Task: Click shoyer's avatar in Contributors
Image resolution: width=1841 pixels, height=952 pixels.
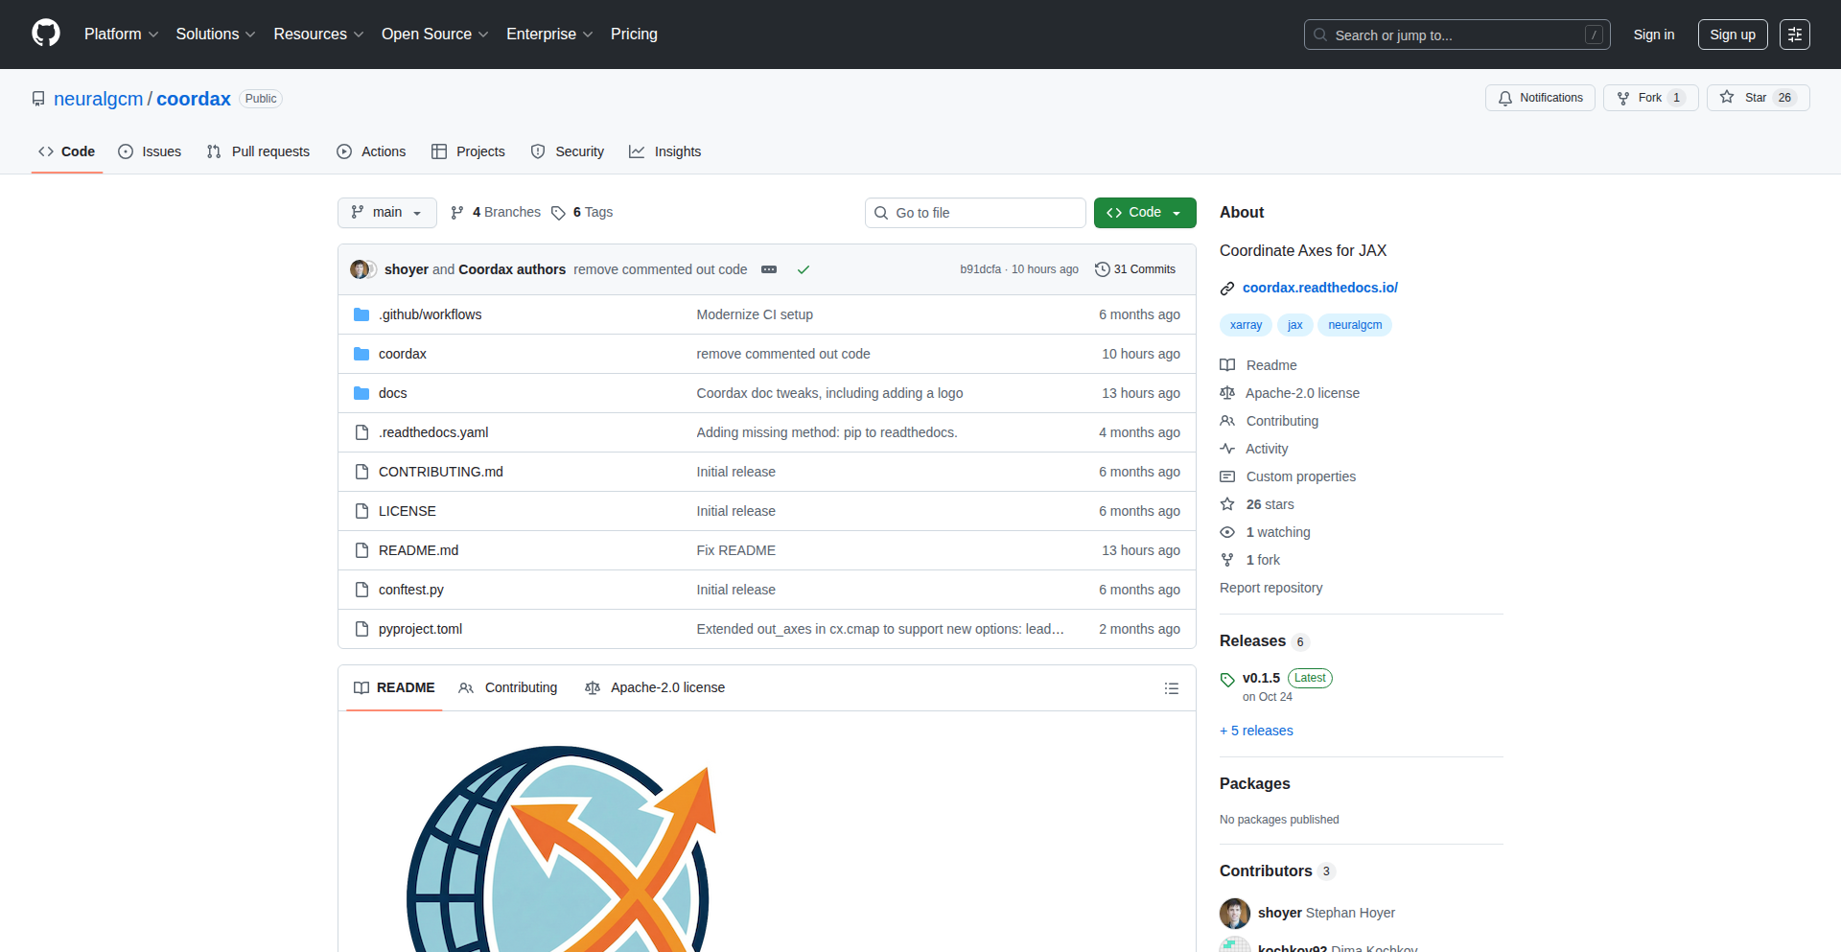Action: tap(1234, 913)
